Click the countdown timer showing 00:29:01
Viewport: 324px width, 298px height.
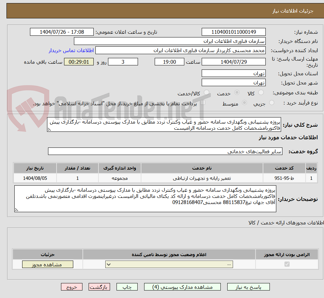point(78,62)
